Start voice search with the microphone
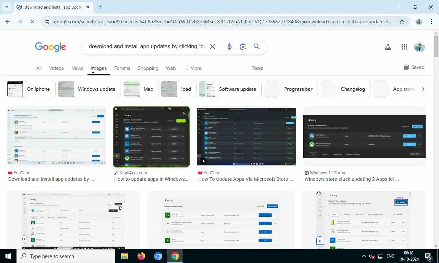The height and width of the screenshot is (263, 439). click(x=229, y=47)
